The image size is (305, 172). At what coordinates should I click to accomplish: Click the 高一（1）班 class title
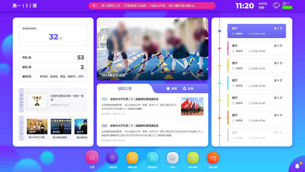24,5
